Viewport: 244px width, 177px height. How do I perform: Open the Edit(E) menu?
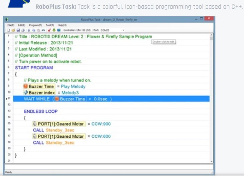click(21, 25)
